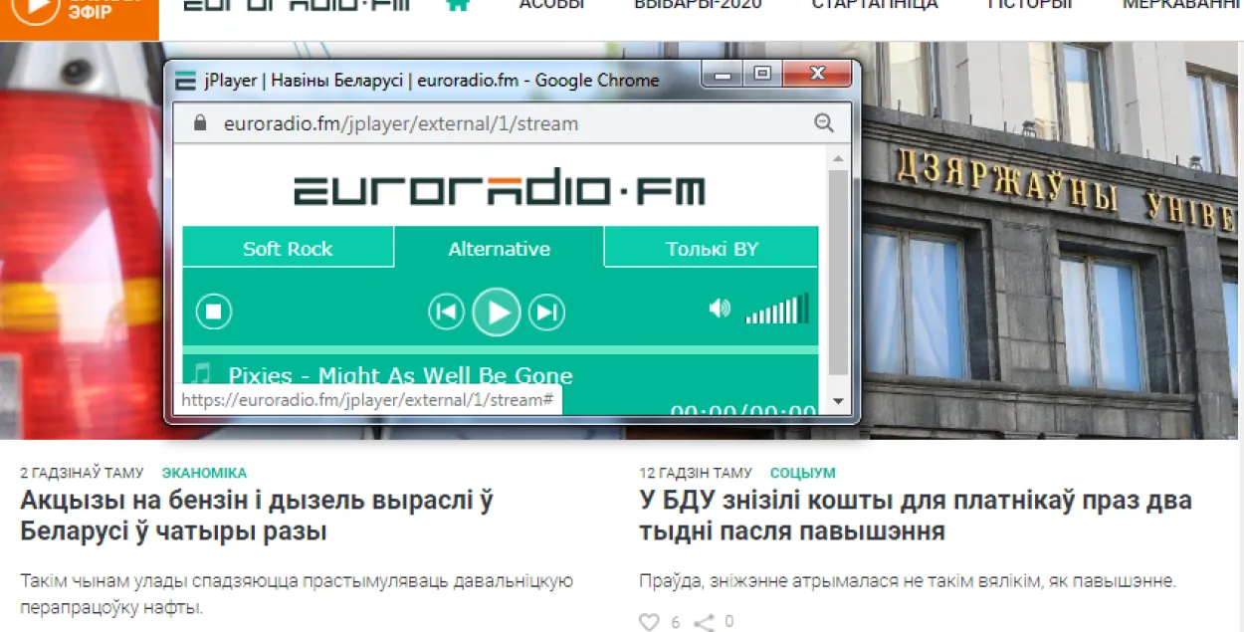Share the БДУ article via share icon

pyautogui.click(x=704, y=622)
